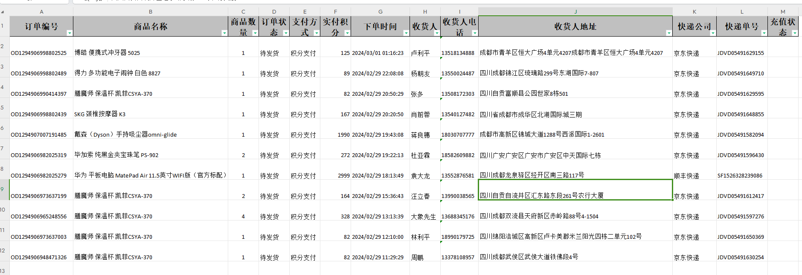
Task: Select row 12 header
Action: (x=4, y=251)
